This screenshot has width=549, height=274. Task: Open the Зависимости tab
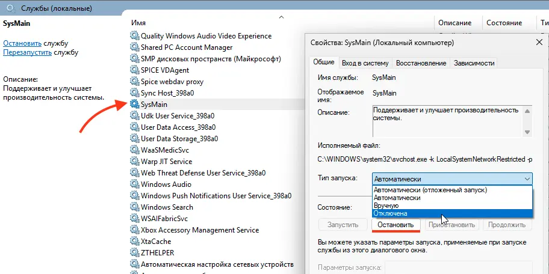(474, 63)
